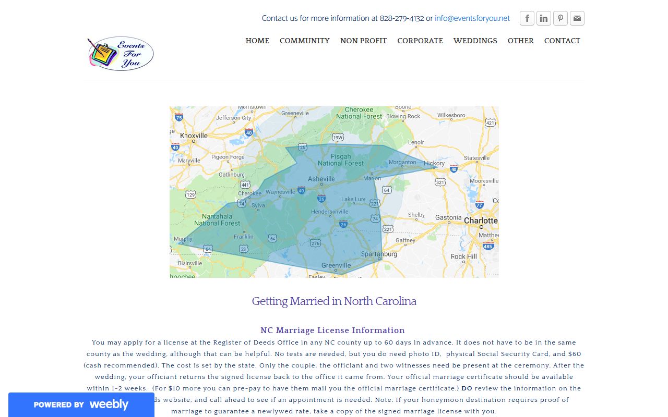Click the NC Marriage License Information subheading
This screenshot has height=417, width=668.
click(x=332, y=330)
